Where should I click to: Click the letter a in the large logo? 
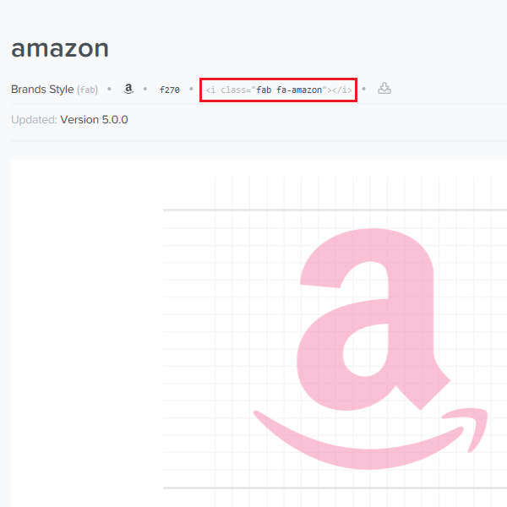[373, 319]
